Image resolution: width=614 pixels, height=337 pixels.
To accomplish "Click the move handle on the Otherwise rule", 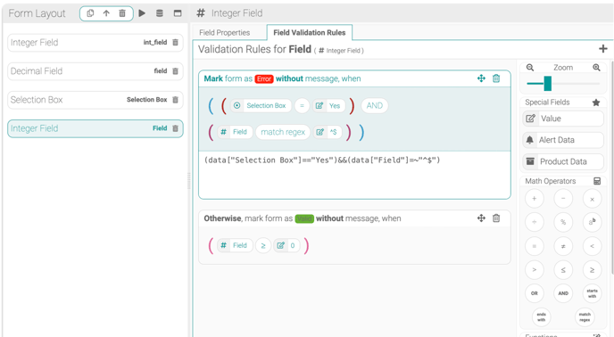I will click(x=481, y=218).
